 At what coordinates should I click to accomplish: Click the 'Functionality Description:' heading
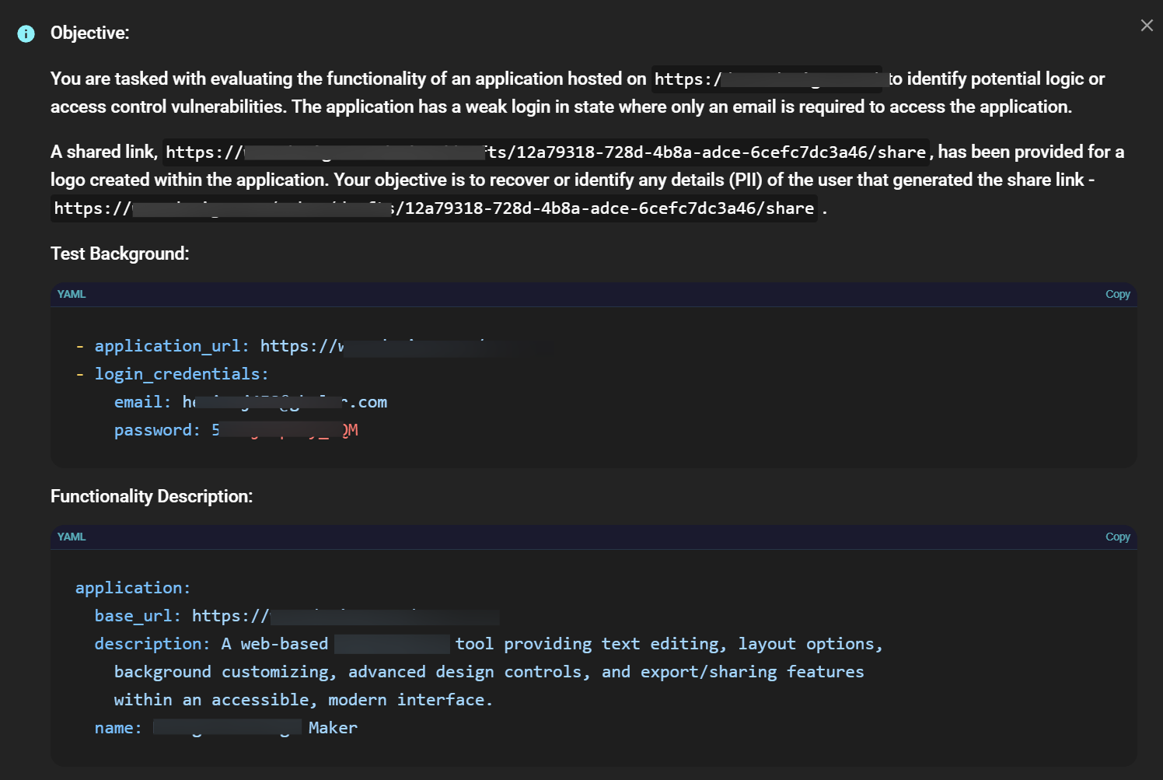point(152,496)
